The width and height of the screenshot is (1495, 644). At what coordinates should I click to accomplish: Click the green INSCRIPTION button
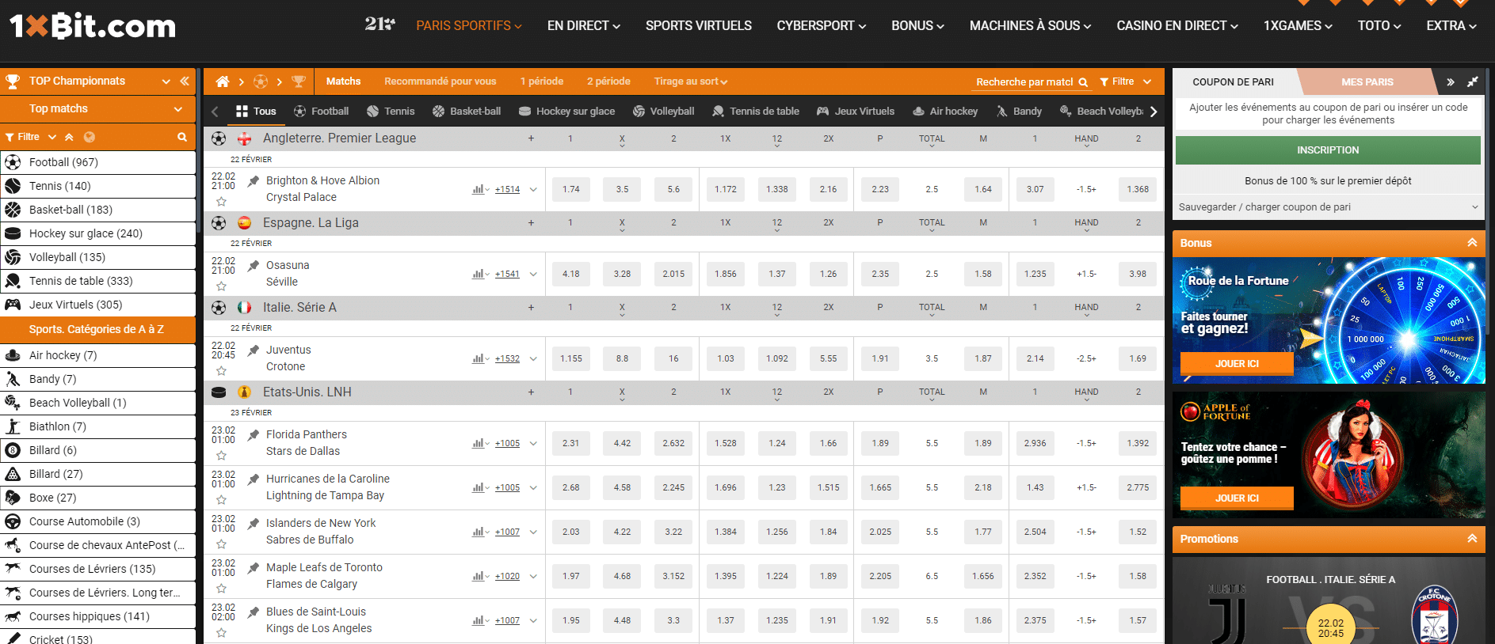[1327, 150]
